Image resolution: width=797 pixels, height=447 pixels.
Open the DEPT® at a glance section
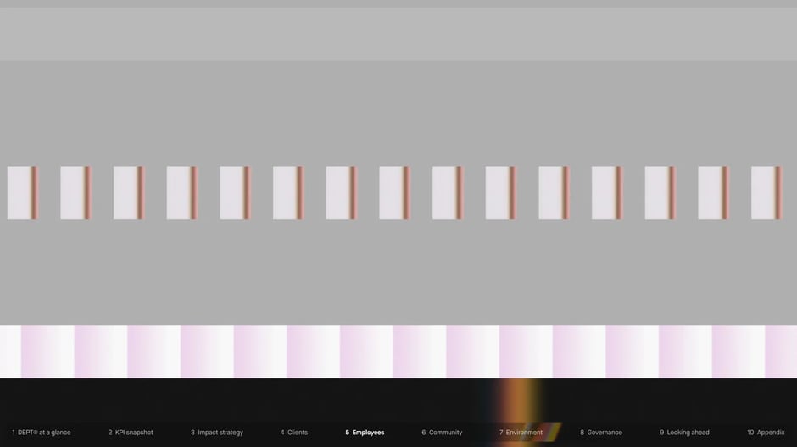point(42,433)
